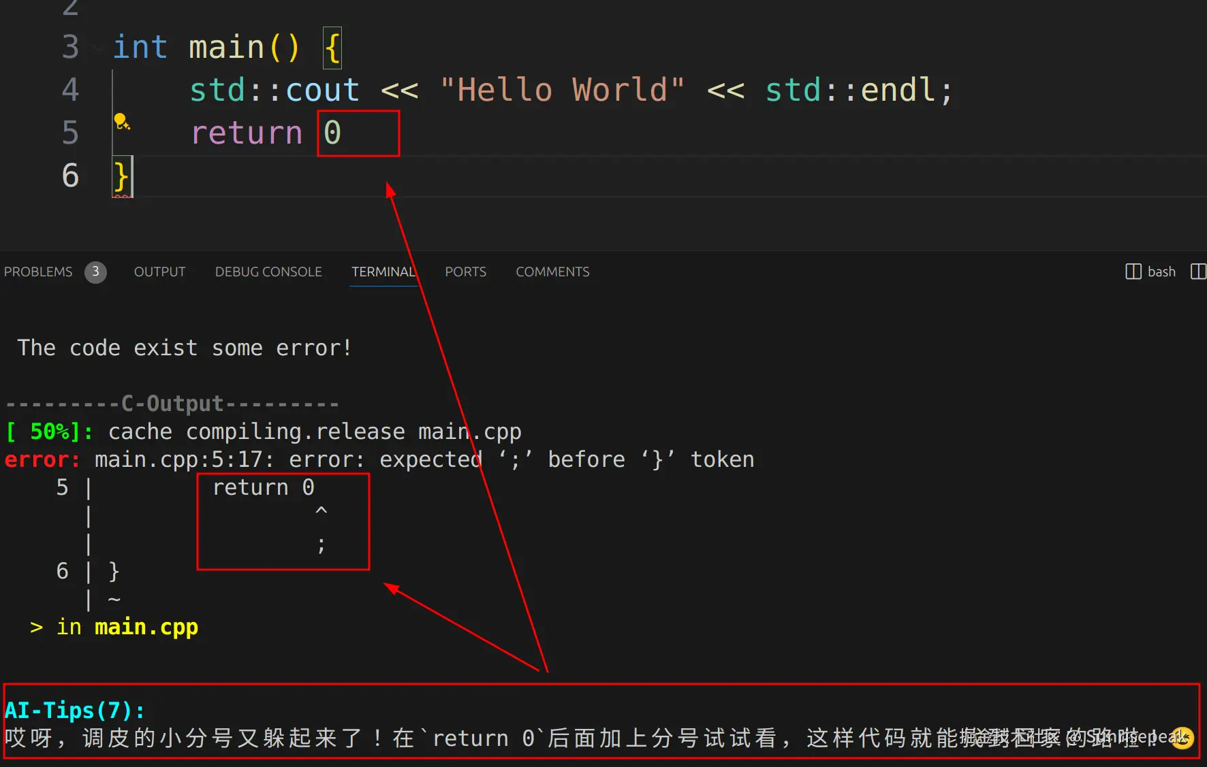Click the "Hello World" string literal
This screenshot has width=1207, height=767.
(562, 90)
